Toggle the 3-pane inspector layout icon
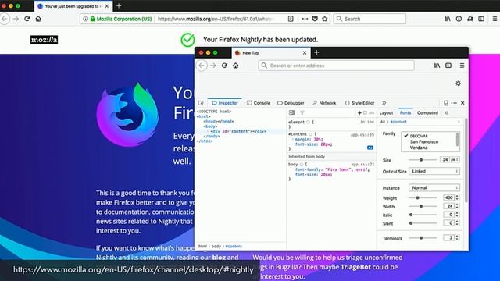The width and height of the screenshot is (500, 281). (x=291, y=112)
